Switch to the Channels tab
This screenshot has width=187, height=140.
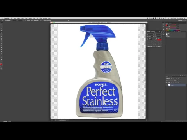point(170,77)
